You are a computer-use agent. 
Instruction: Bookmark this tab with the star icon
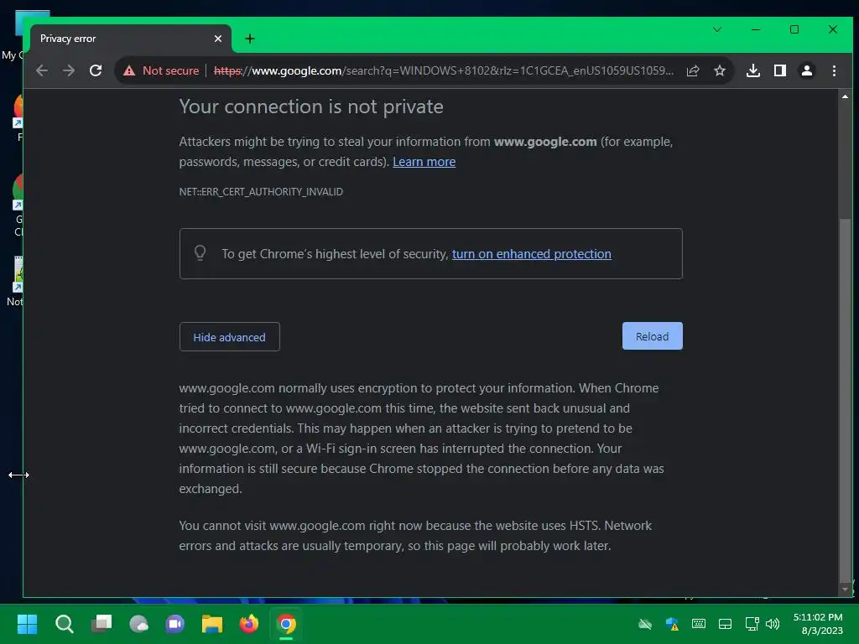pyautogui.click(x=719, y=70)
